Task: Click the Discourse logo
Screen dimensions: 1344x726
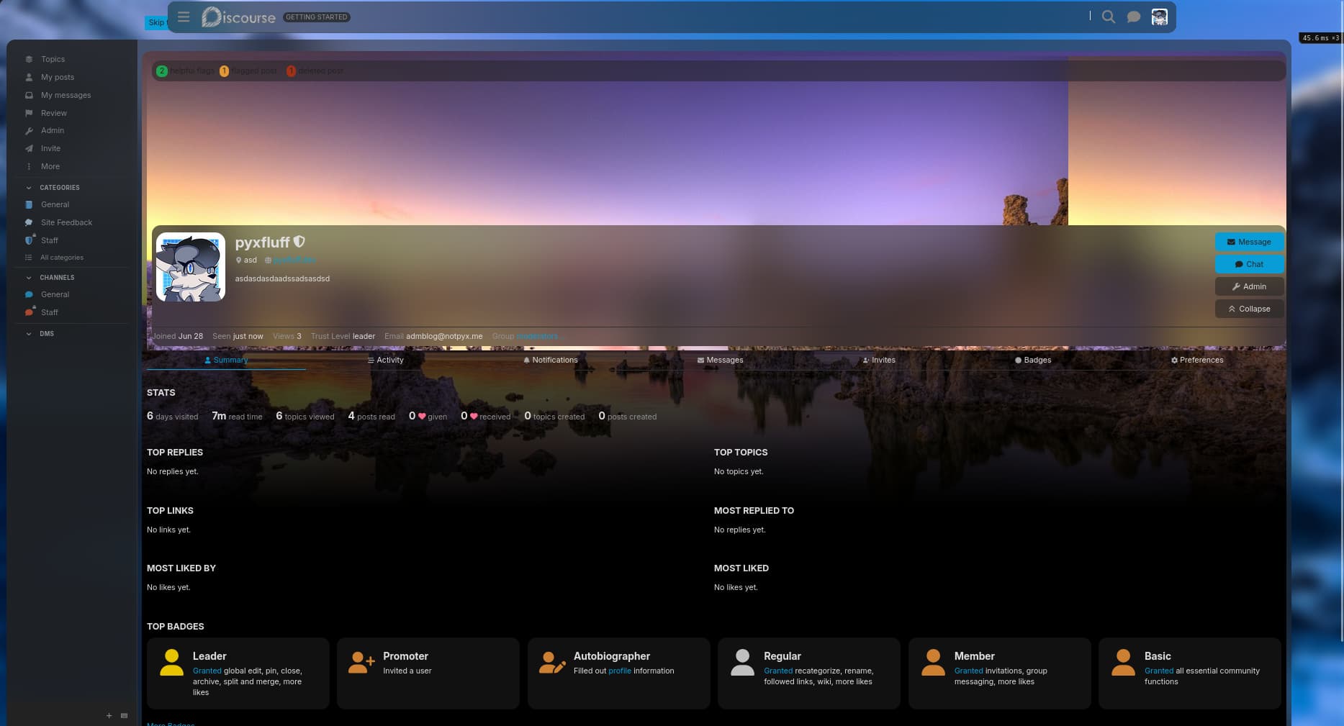Action: pos(239,17)
